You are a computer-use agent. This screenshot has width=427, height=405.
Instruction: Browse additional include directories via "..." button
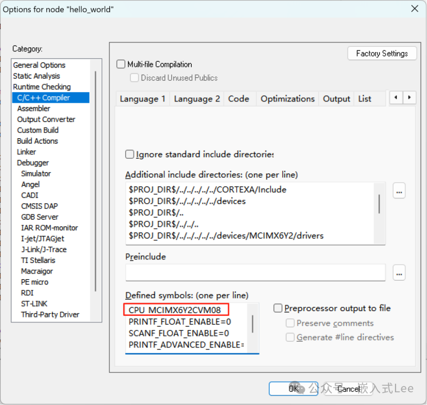pos(399,190)
